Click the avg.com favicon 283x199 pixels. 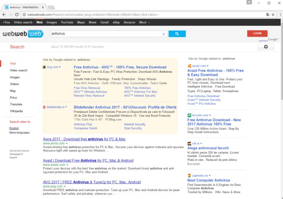[44, 67]
